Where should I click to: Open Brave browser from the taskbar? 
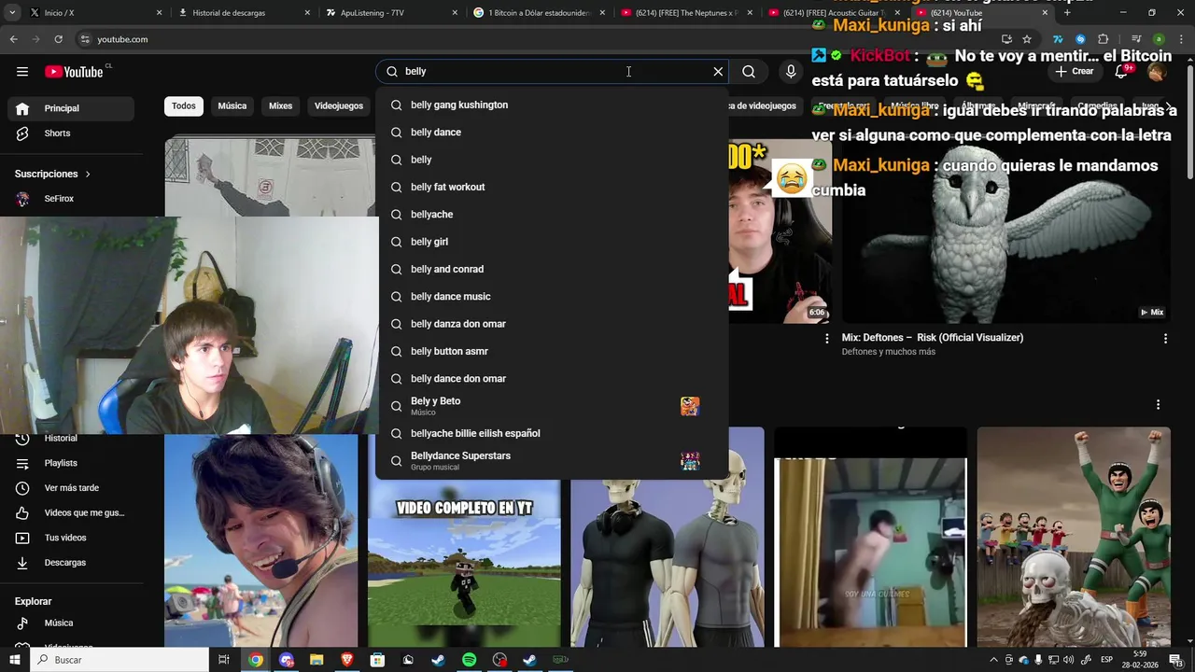(x=347, y=660)
